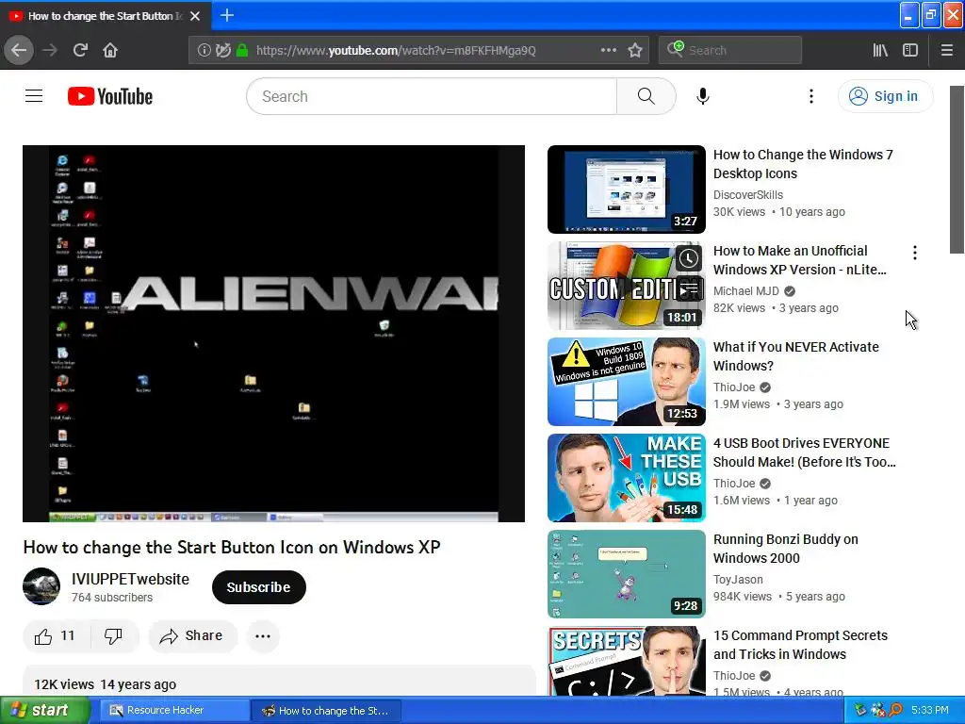The height and width of the screenshot is (724, 965).
Task: Click the 764 subscribers text
Action: (112, 597)
